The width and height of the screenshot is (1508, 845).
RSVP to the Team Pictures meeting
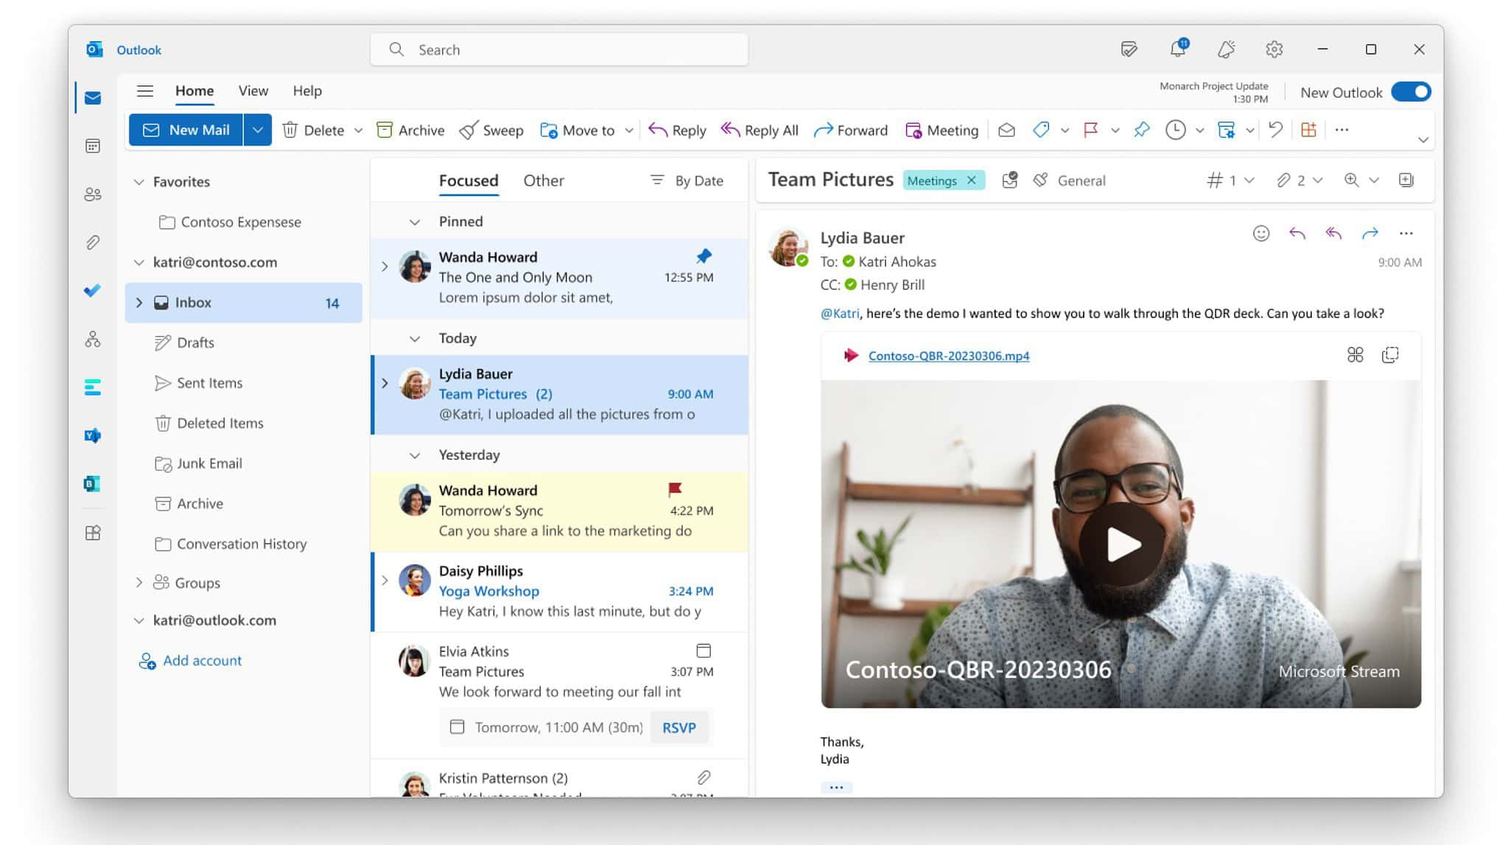(679, 727)
